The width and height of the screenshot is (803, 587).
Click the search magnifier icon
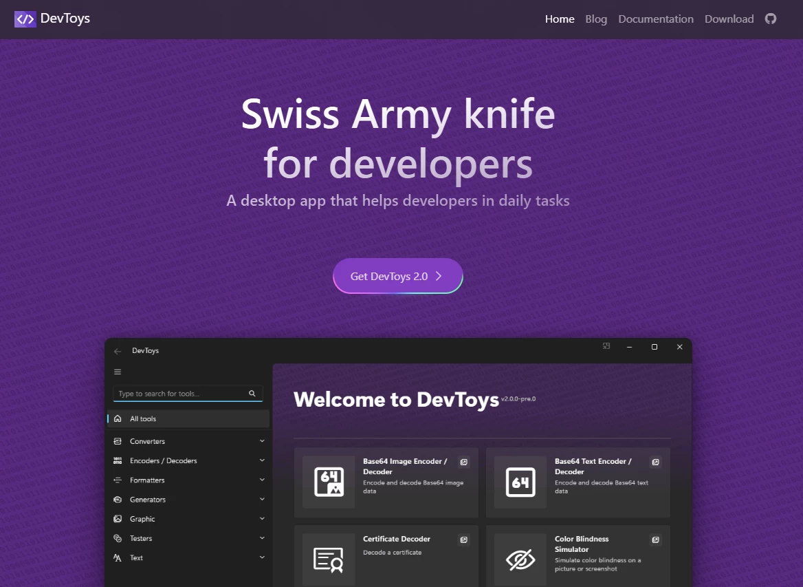pos(252,394)
